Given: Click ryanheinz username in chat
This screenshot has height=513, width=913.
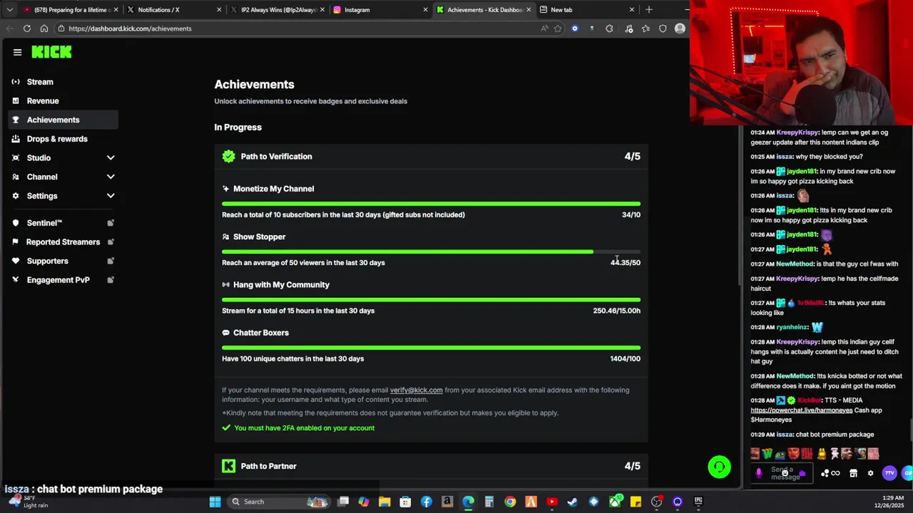Looking at the screenshot, I should coord(790,327).
